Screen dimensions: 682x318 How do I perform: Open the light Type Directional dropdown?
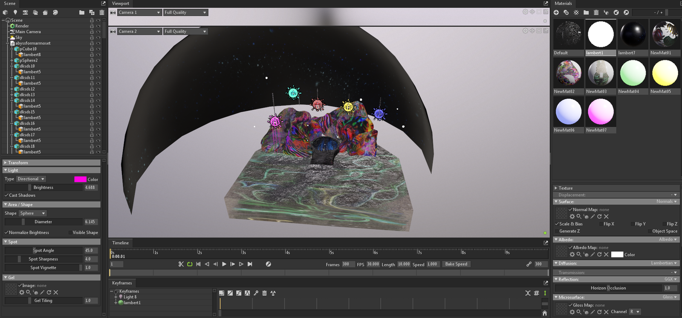coord(31,179)
